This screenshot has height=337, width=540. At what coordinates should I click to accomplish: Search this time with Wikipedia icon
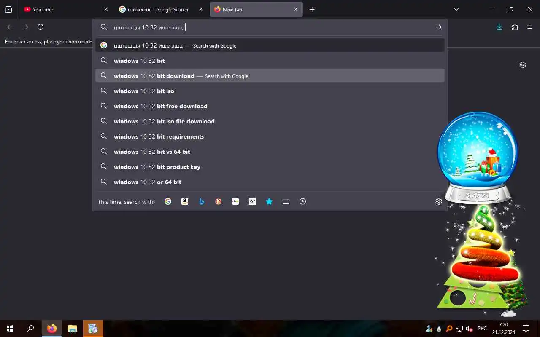pos(252,201)
